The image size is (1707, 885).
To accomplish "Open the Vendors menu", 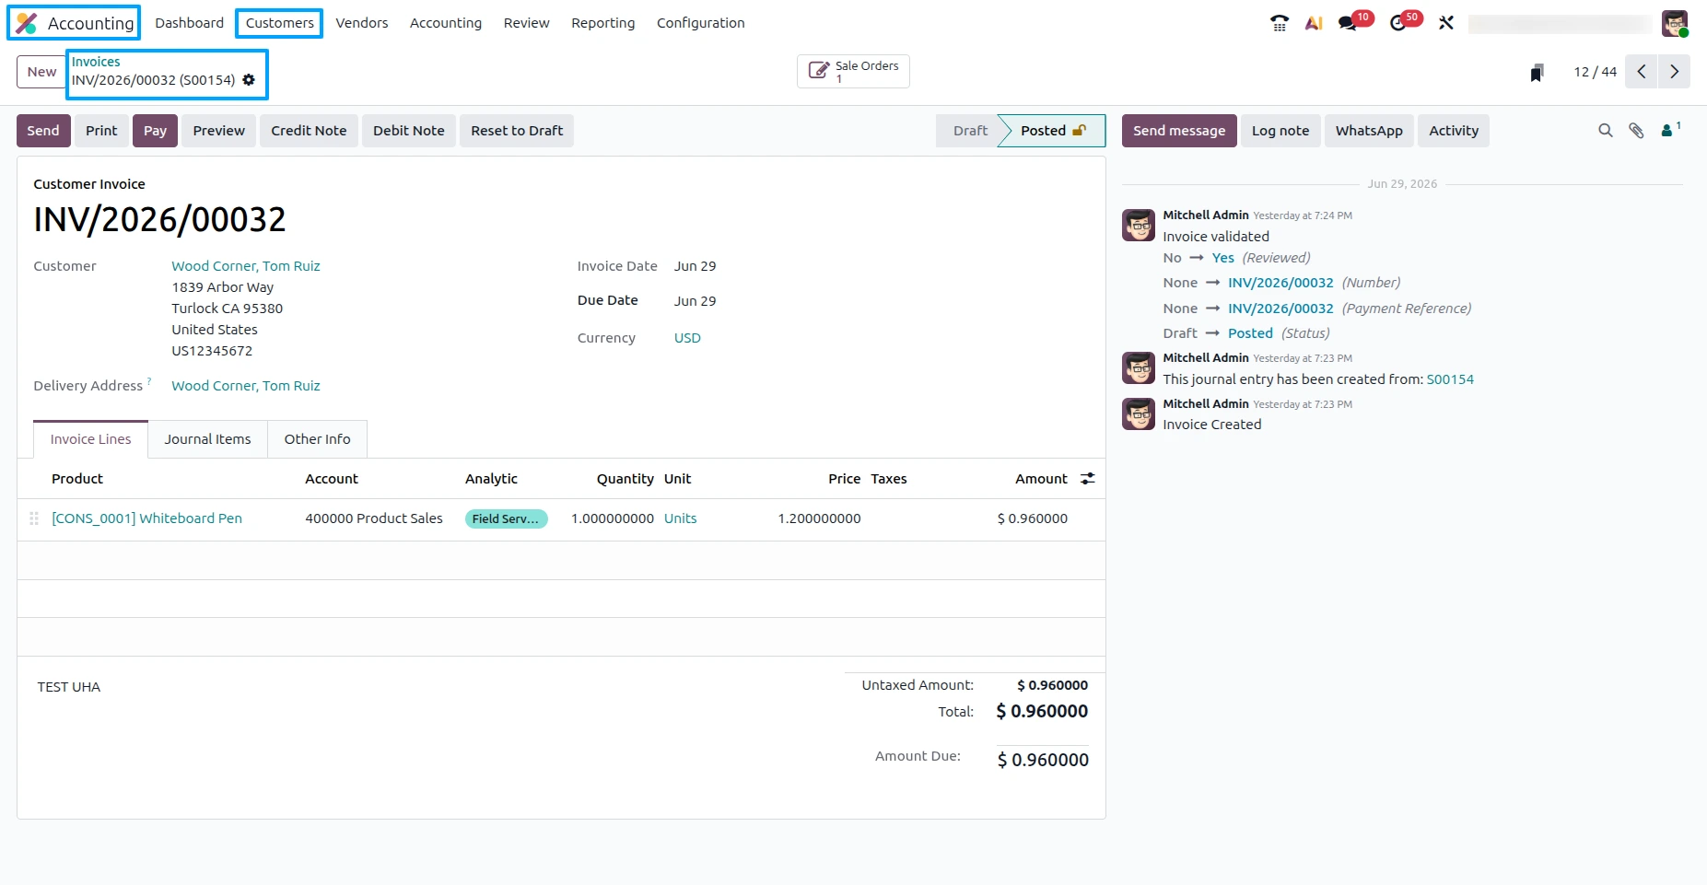I will [362, 23].
